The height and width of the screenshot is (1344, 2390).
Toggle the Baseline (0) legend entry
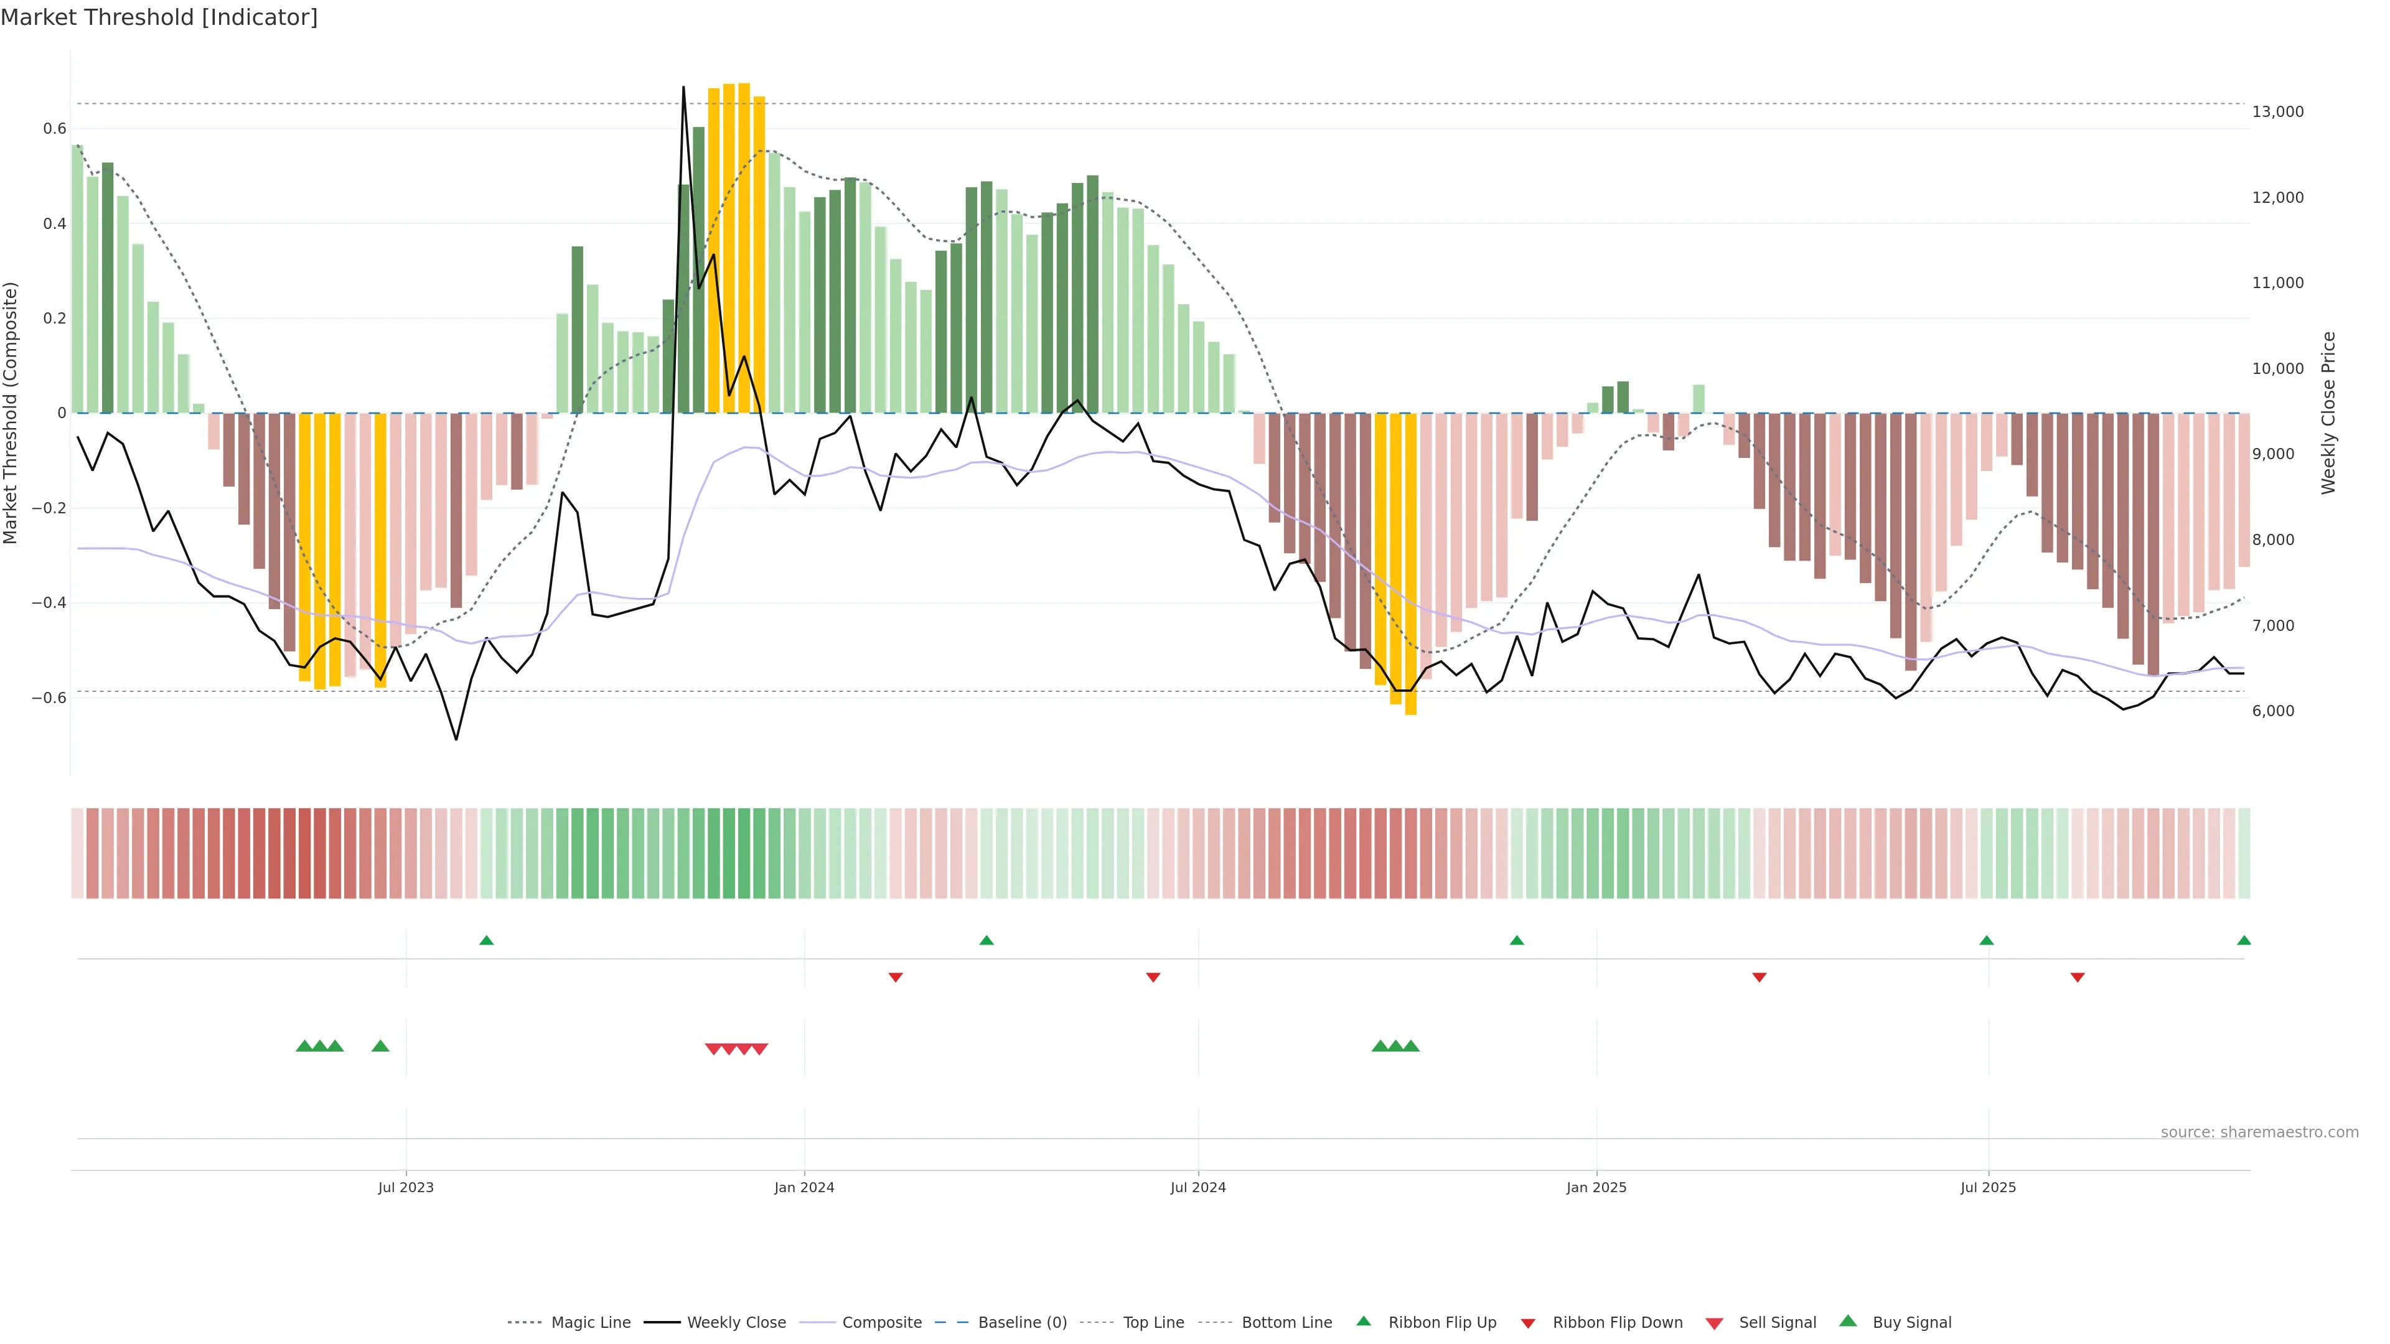tap(1023, 1323)
